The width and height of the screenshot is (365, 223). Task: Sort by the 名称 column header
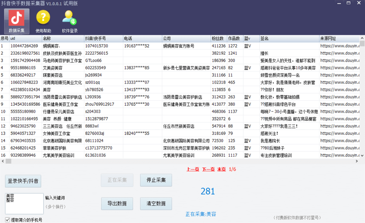(63, 39)
